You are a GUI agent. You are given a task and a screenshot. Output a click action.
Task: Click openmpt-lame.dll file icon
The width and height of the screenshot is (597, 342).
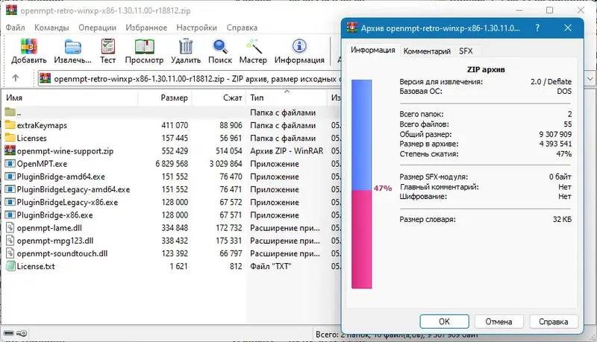(x=10, y=227)
